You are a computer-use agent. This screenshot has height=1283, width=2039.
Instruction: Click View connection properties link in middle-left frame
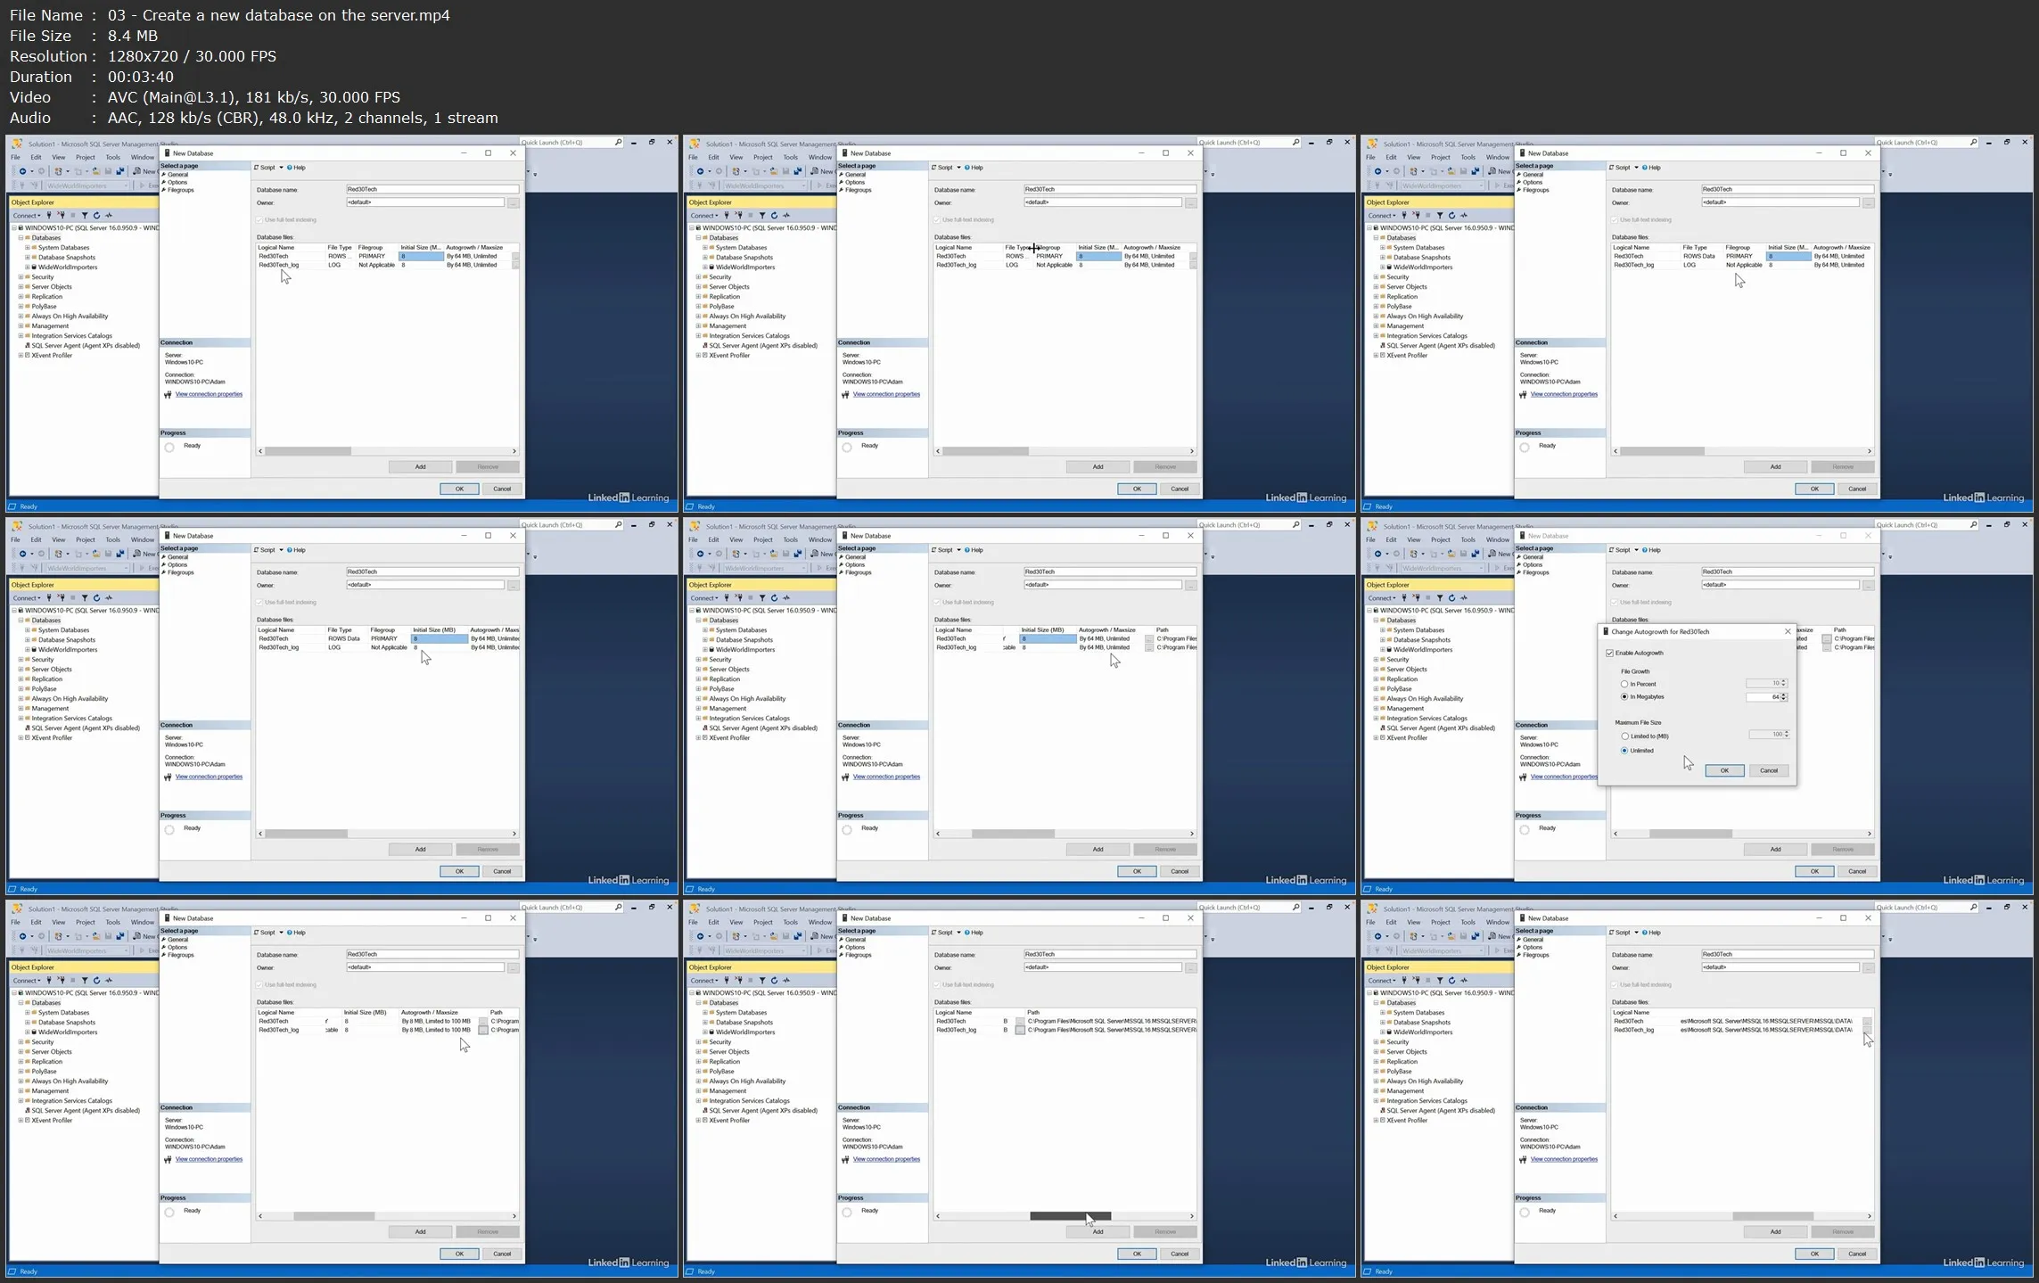click(209, 777)
